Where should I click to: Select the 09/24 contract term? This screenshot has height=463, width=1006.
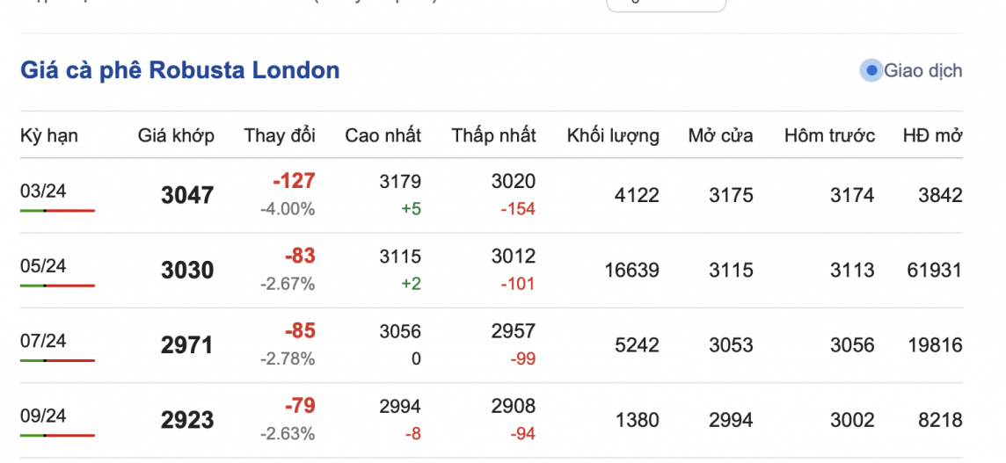tap(43, 415)
